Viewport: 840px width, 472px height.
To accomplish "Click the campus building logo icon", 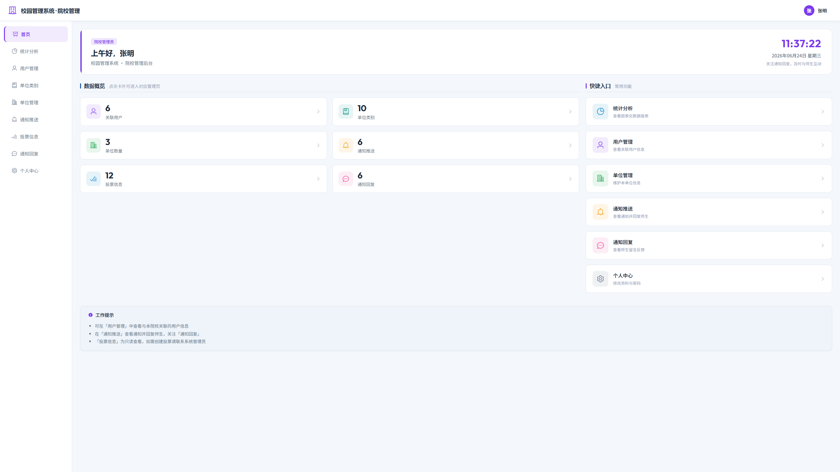I will pos(12,10).
